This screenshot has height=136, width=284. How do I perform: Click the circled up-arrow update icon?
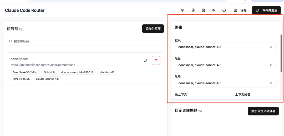(x=224, y=10)
